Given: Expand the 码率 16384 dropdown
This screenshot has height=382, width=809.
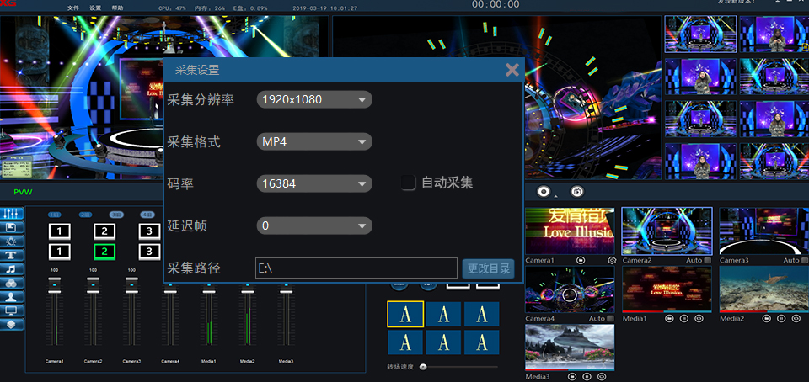Looking at the screenshot, I should click(314, 183).
